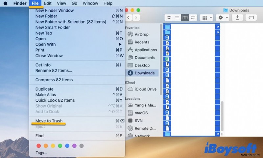
Task: Click the file column scrollbar
Action: click(222, 116)
